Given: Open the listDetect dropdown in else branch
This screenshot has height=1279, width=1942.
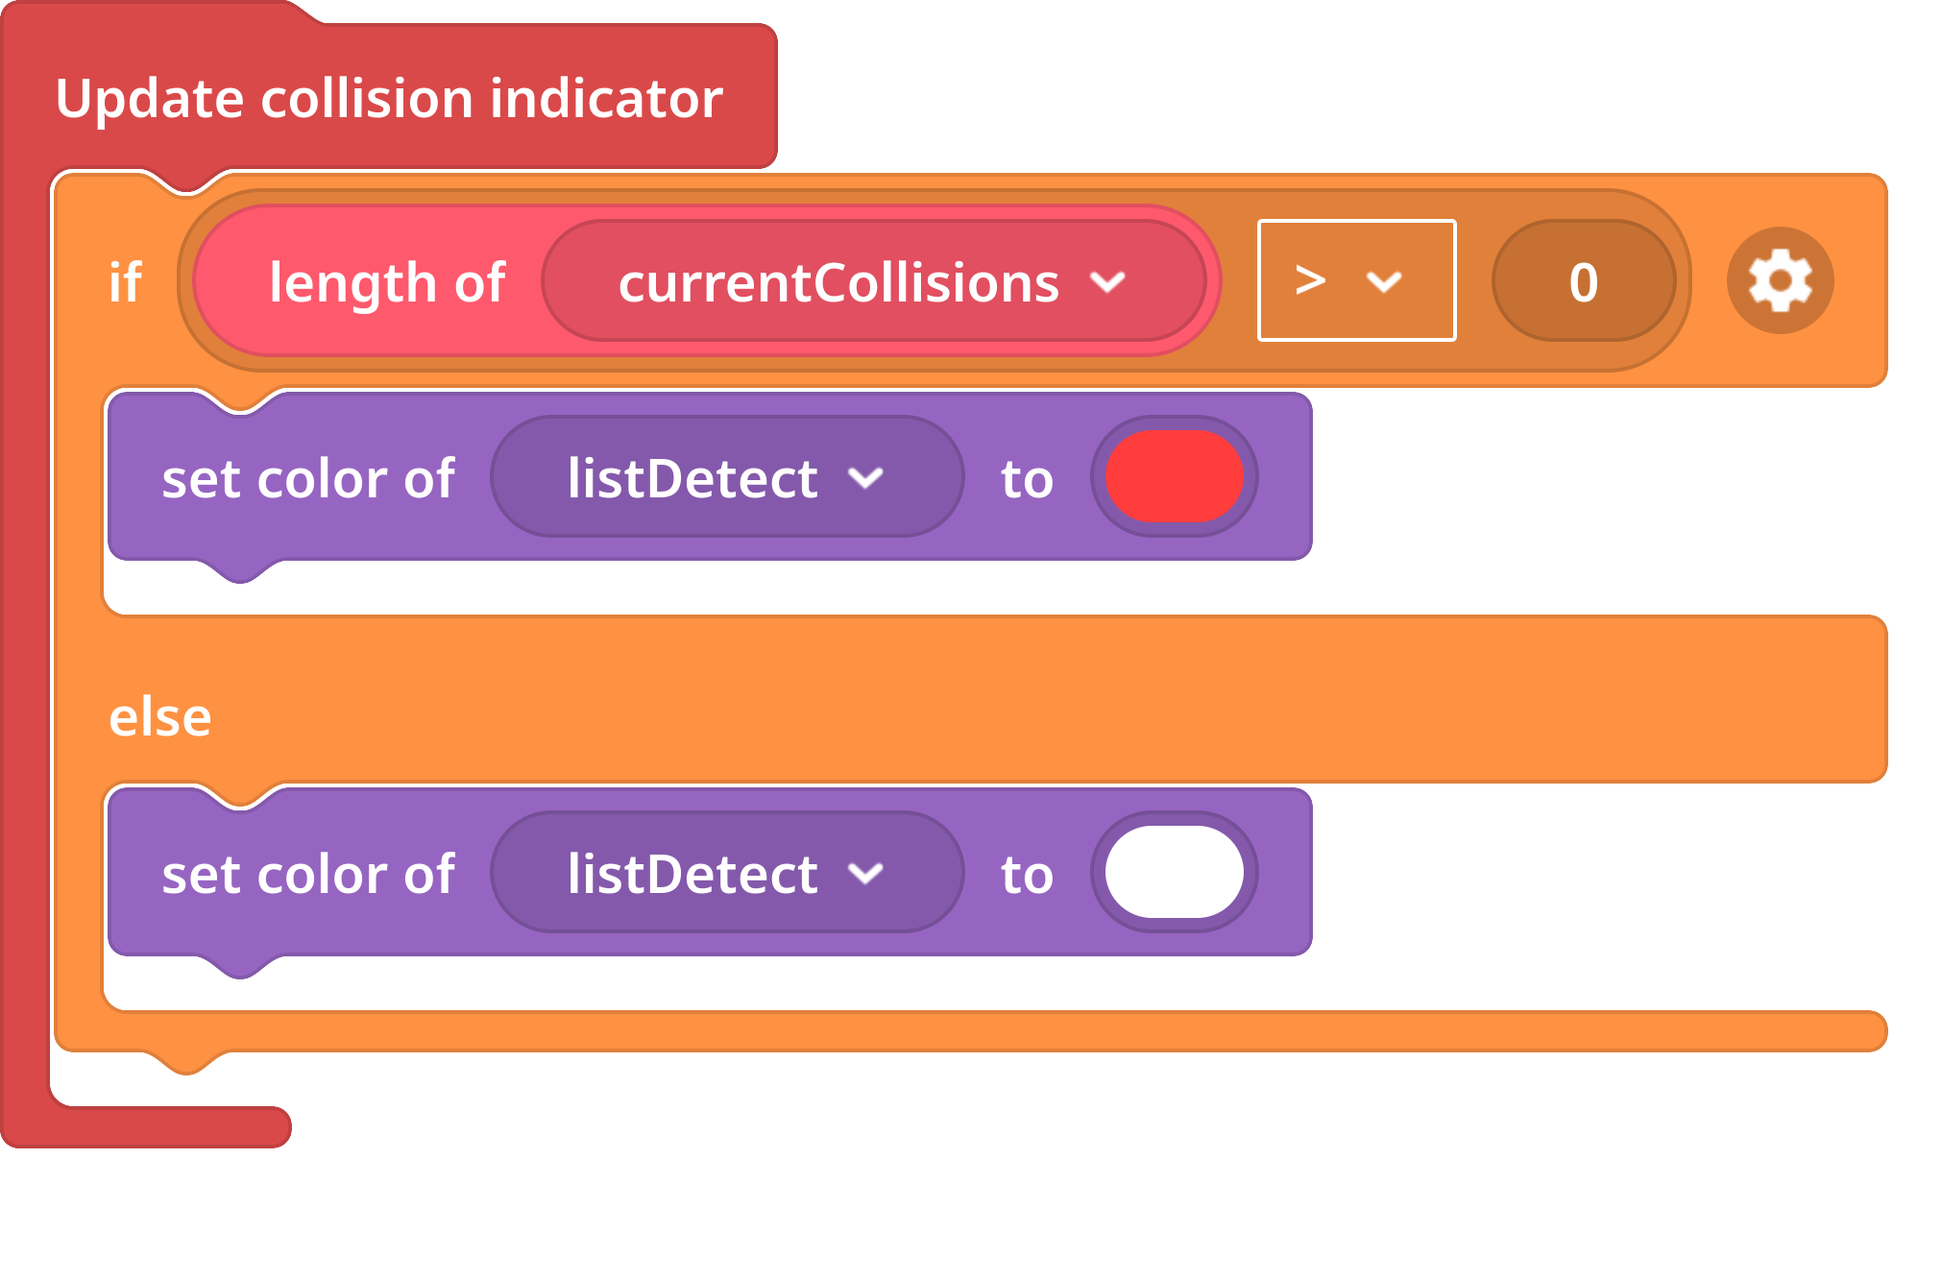Looking at the screenshot, I should tap(726, 873).
